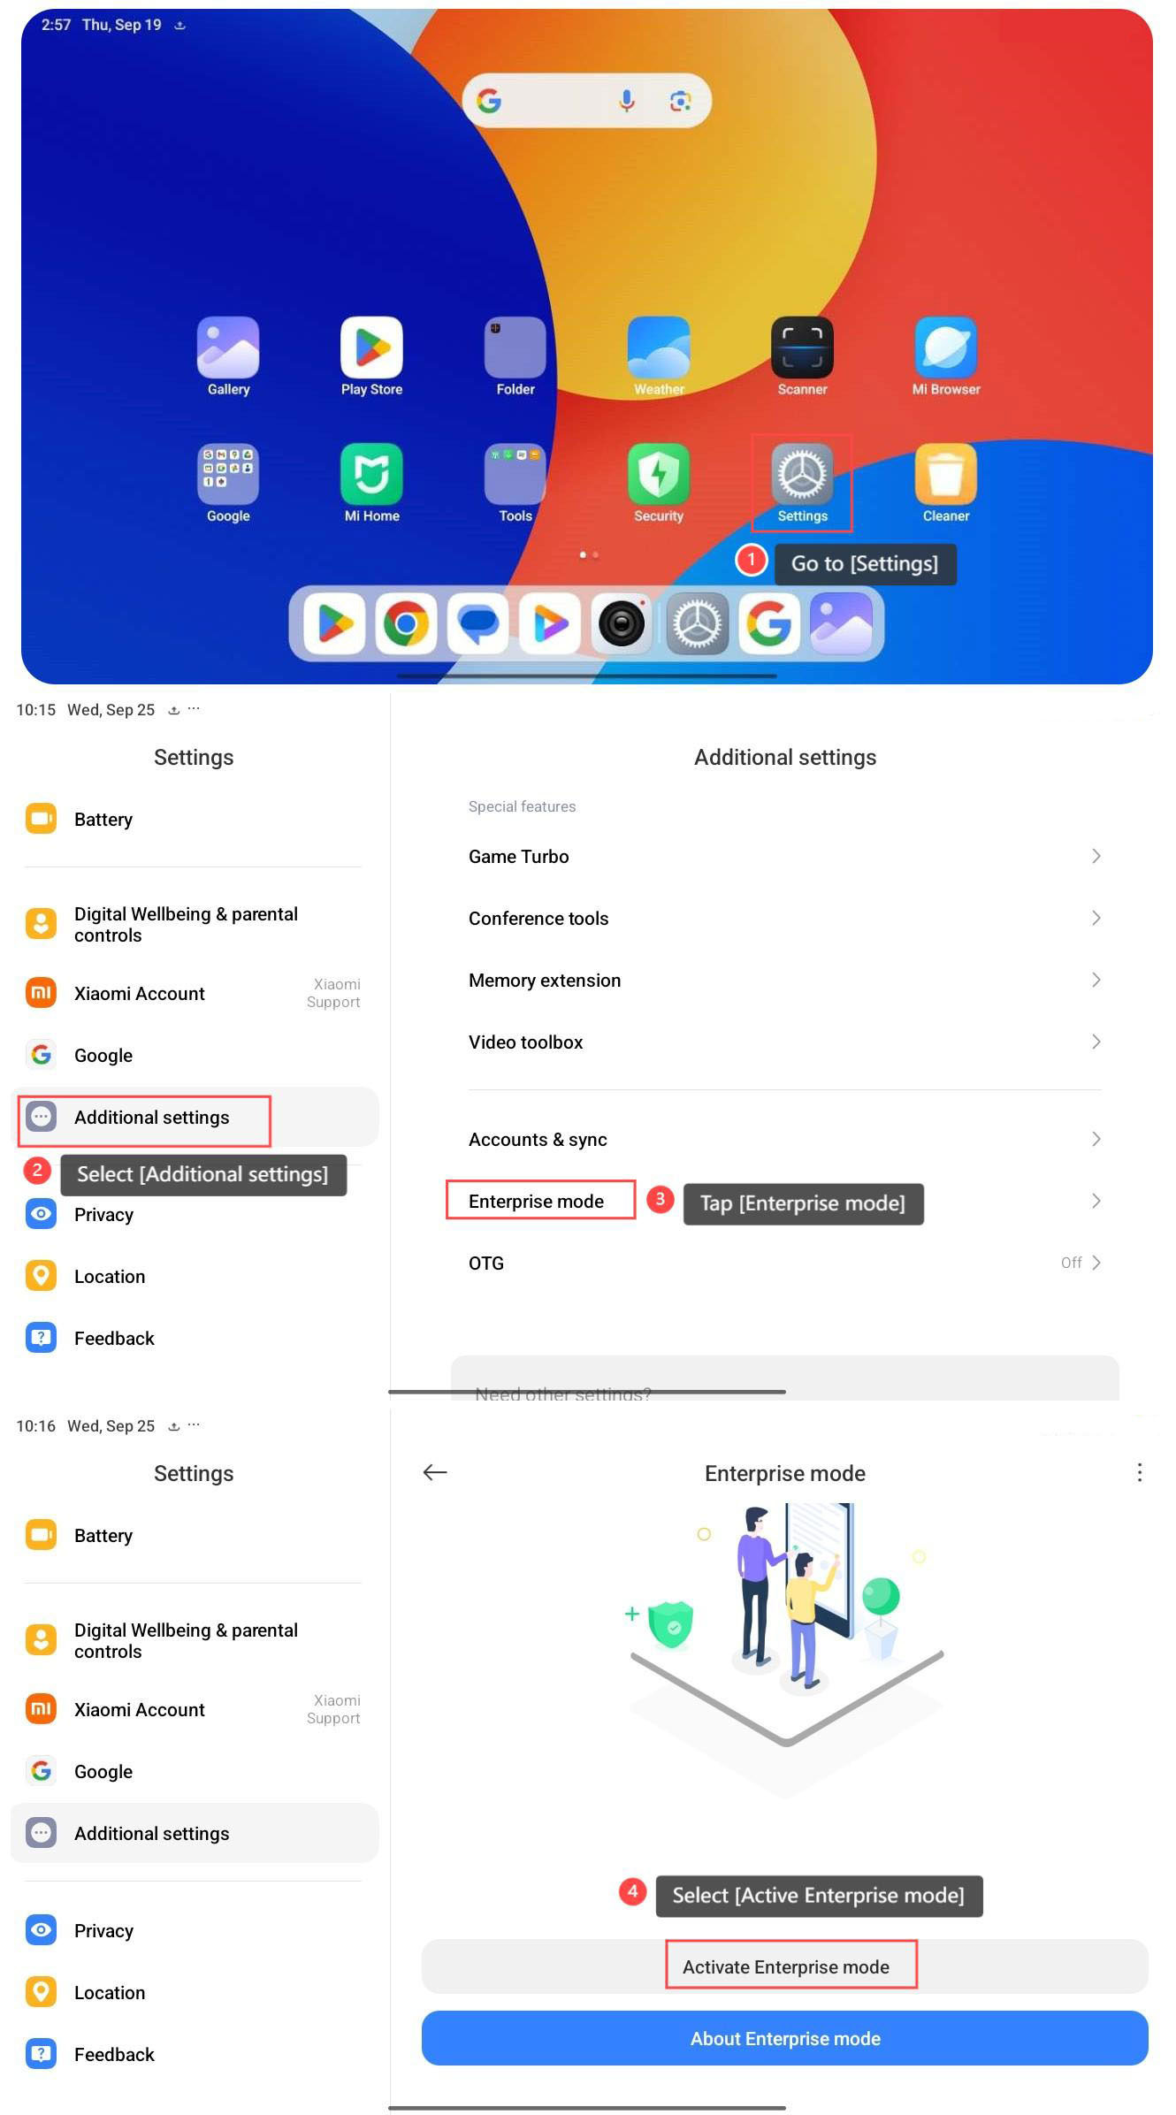Tap the Activate Enterprise mode button
Viewport: 1176px width, 2115px height.
(784, 1966)
